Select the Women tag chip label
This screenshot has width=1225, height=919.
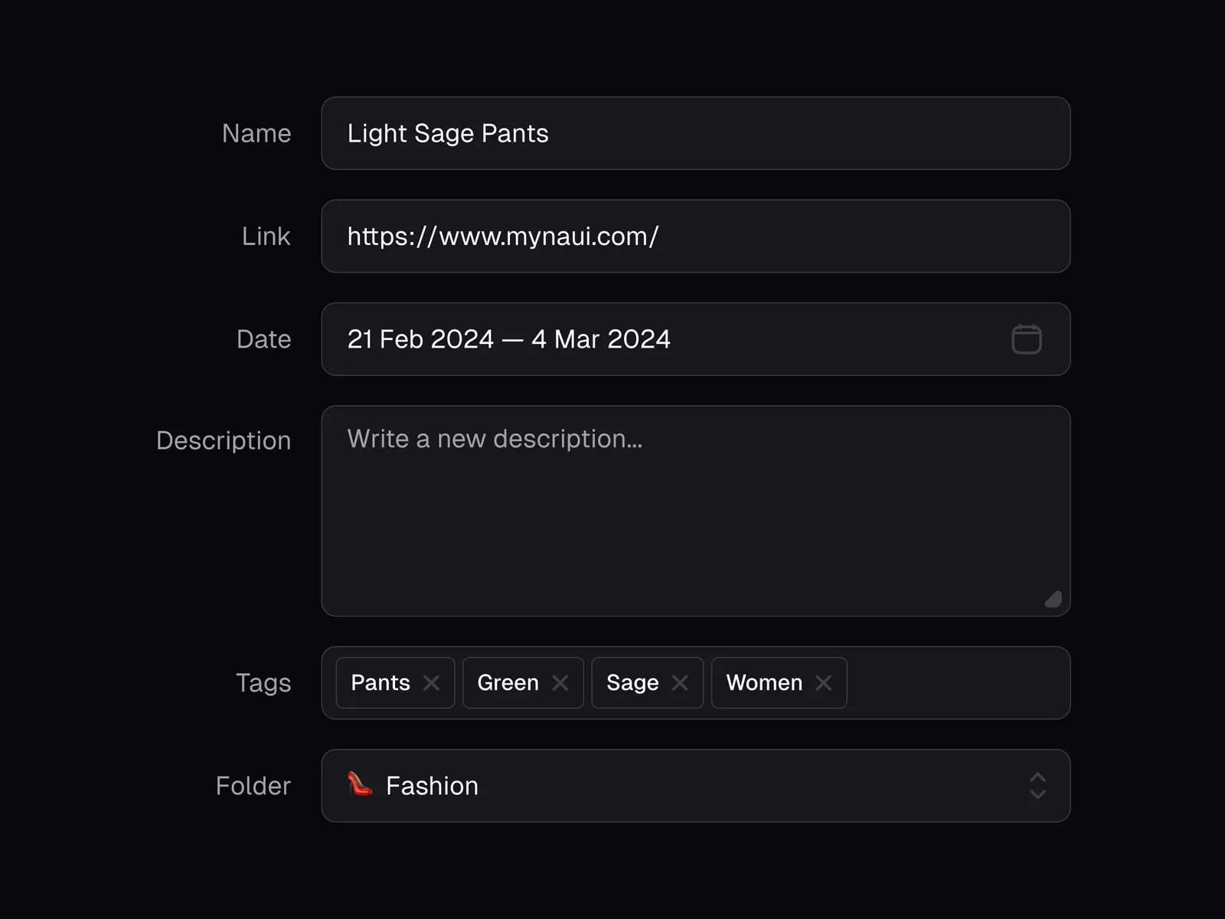point(764,682)
